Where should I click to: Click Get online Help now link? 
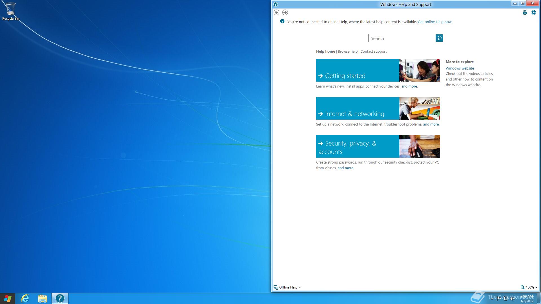pos(434,22)
